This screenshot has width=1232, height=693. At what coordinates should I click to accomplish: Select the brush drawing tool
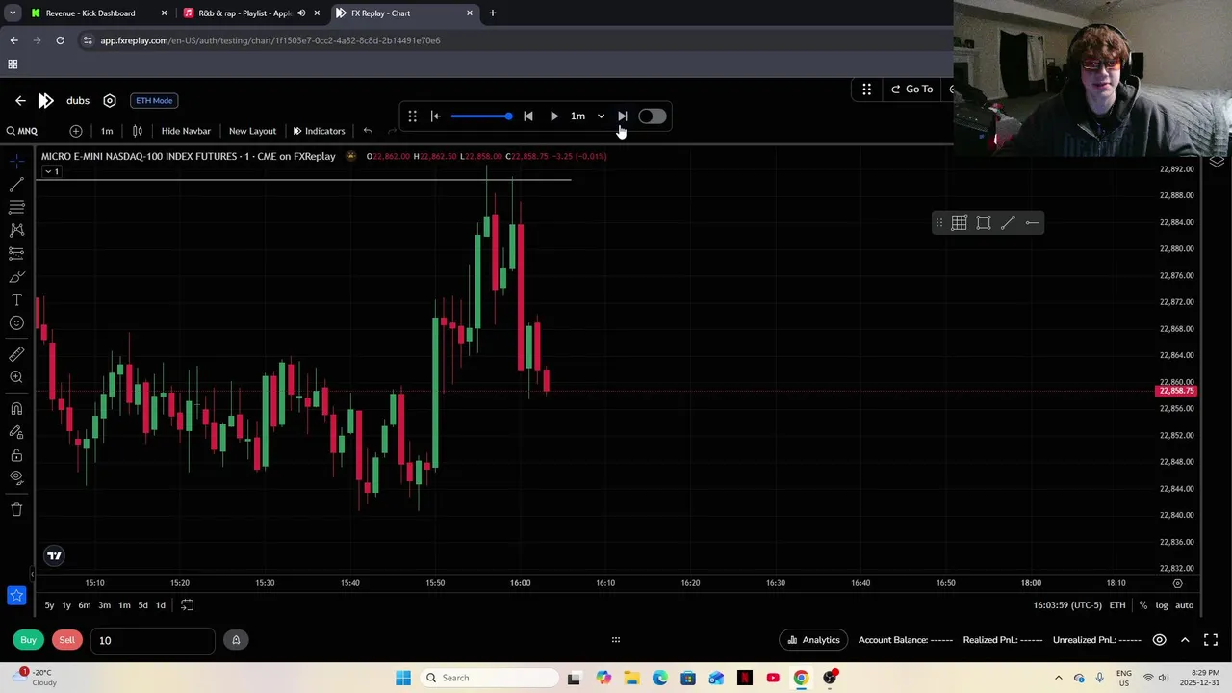[16, 277]
